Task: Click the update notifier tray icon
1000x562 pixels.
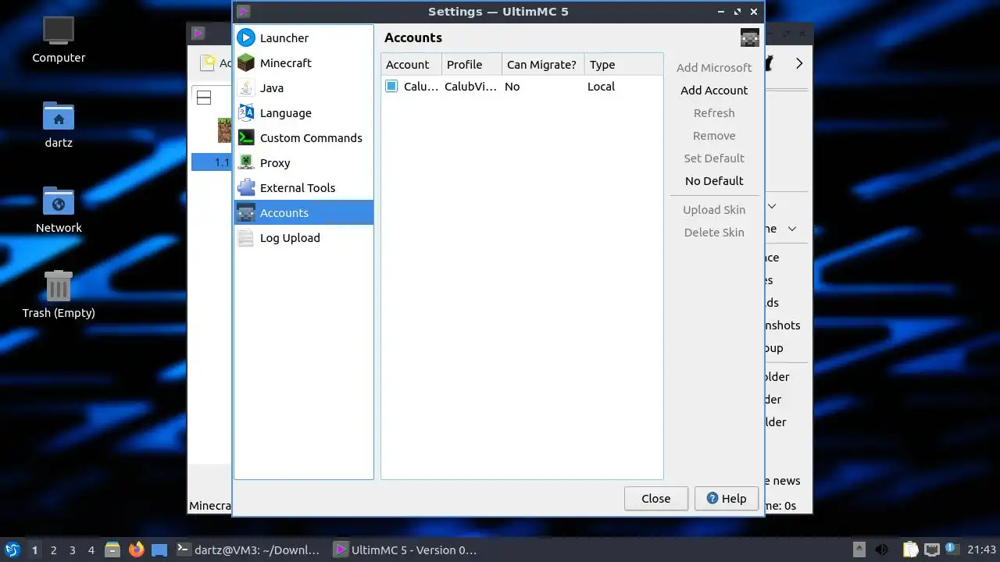Action: click(x=952, y=549)
